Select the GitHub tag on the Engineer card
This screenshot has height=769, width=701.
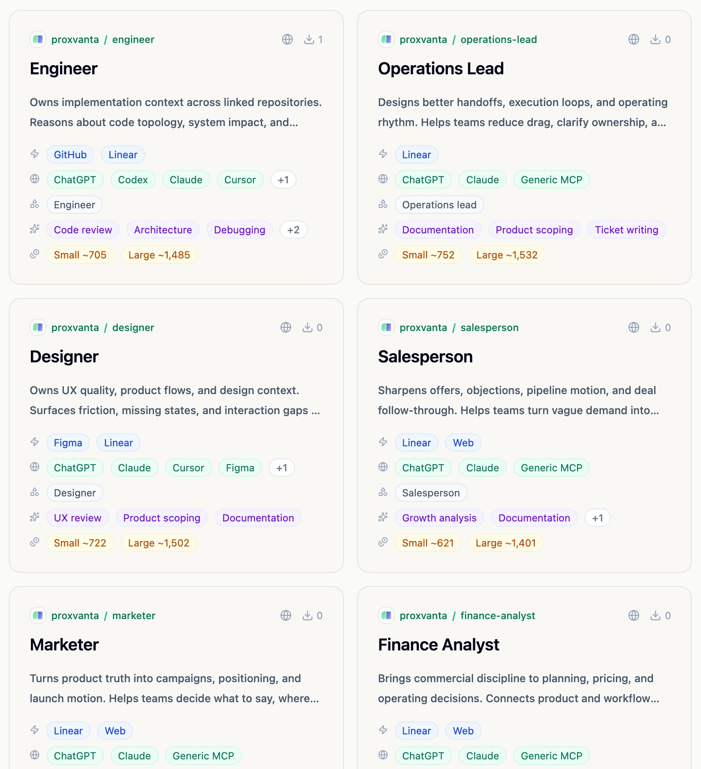click(x=70, y=155)
